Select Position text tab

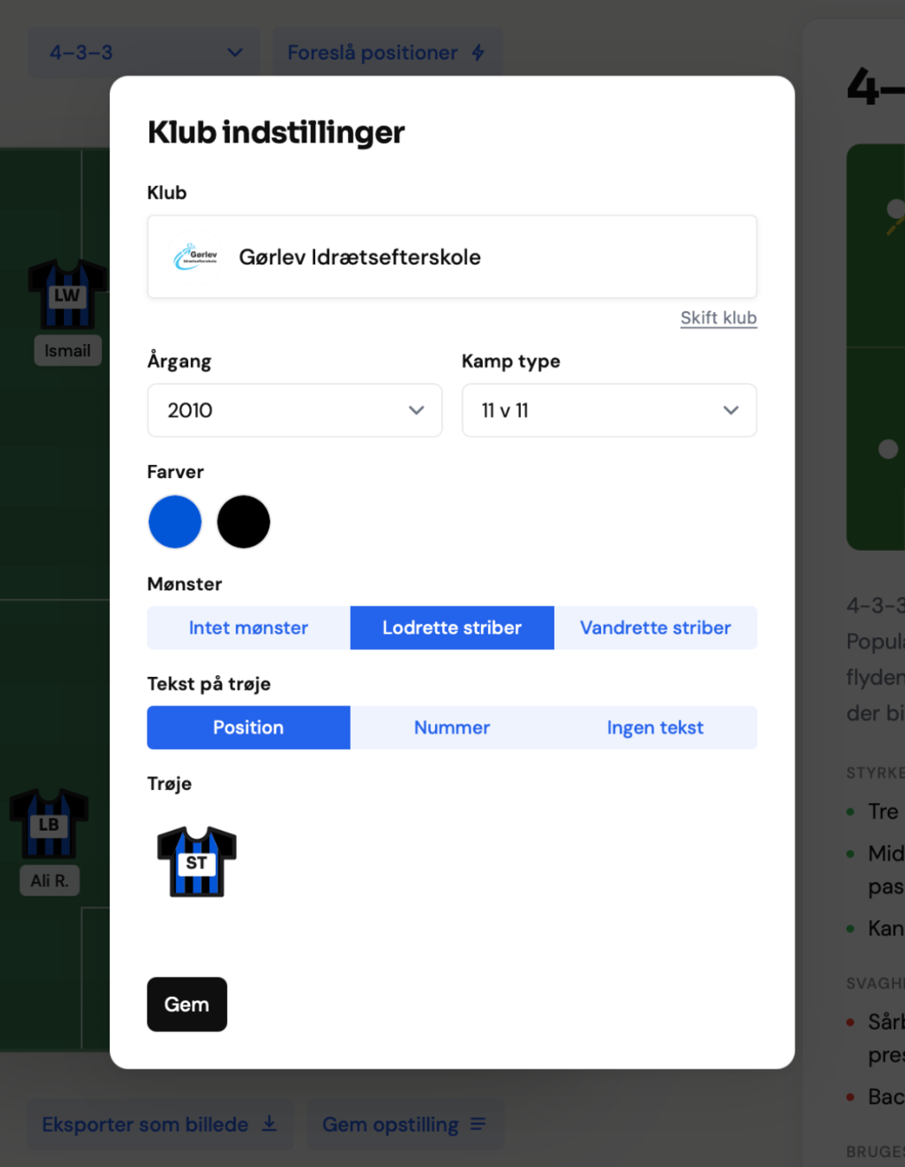pos(249,728)
